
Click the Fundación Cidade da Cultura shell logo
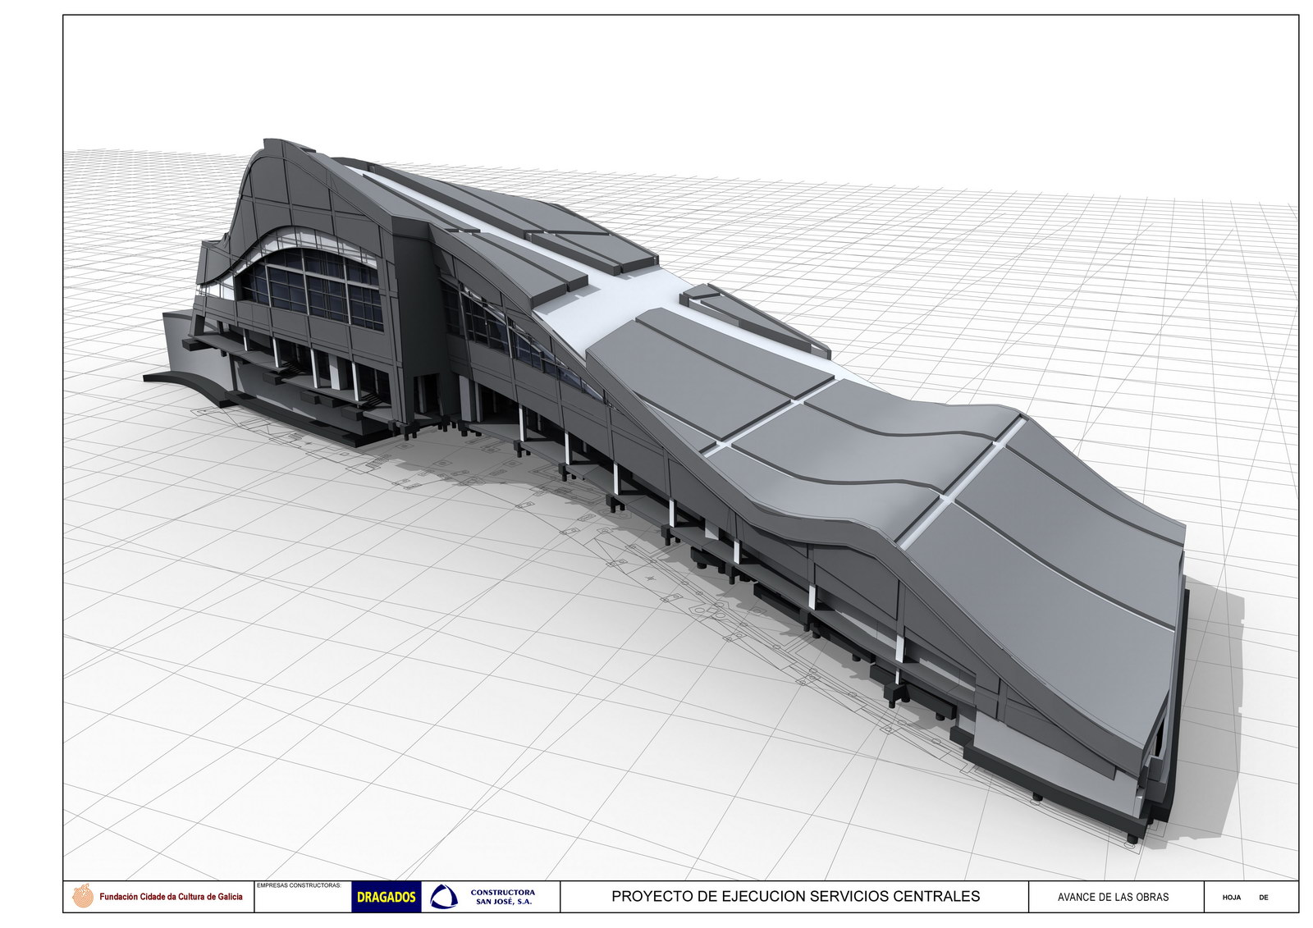[x=83, y=896]
